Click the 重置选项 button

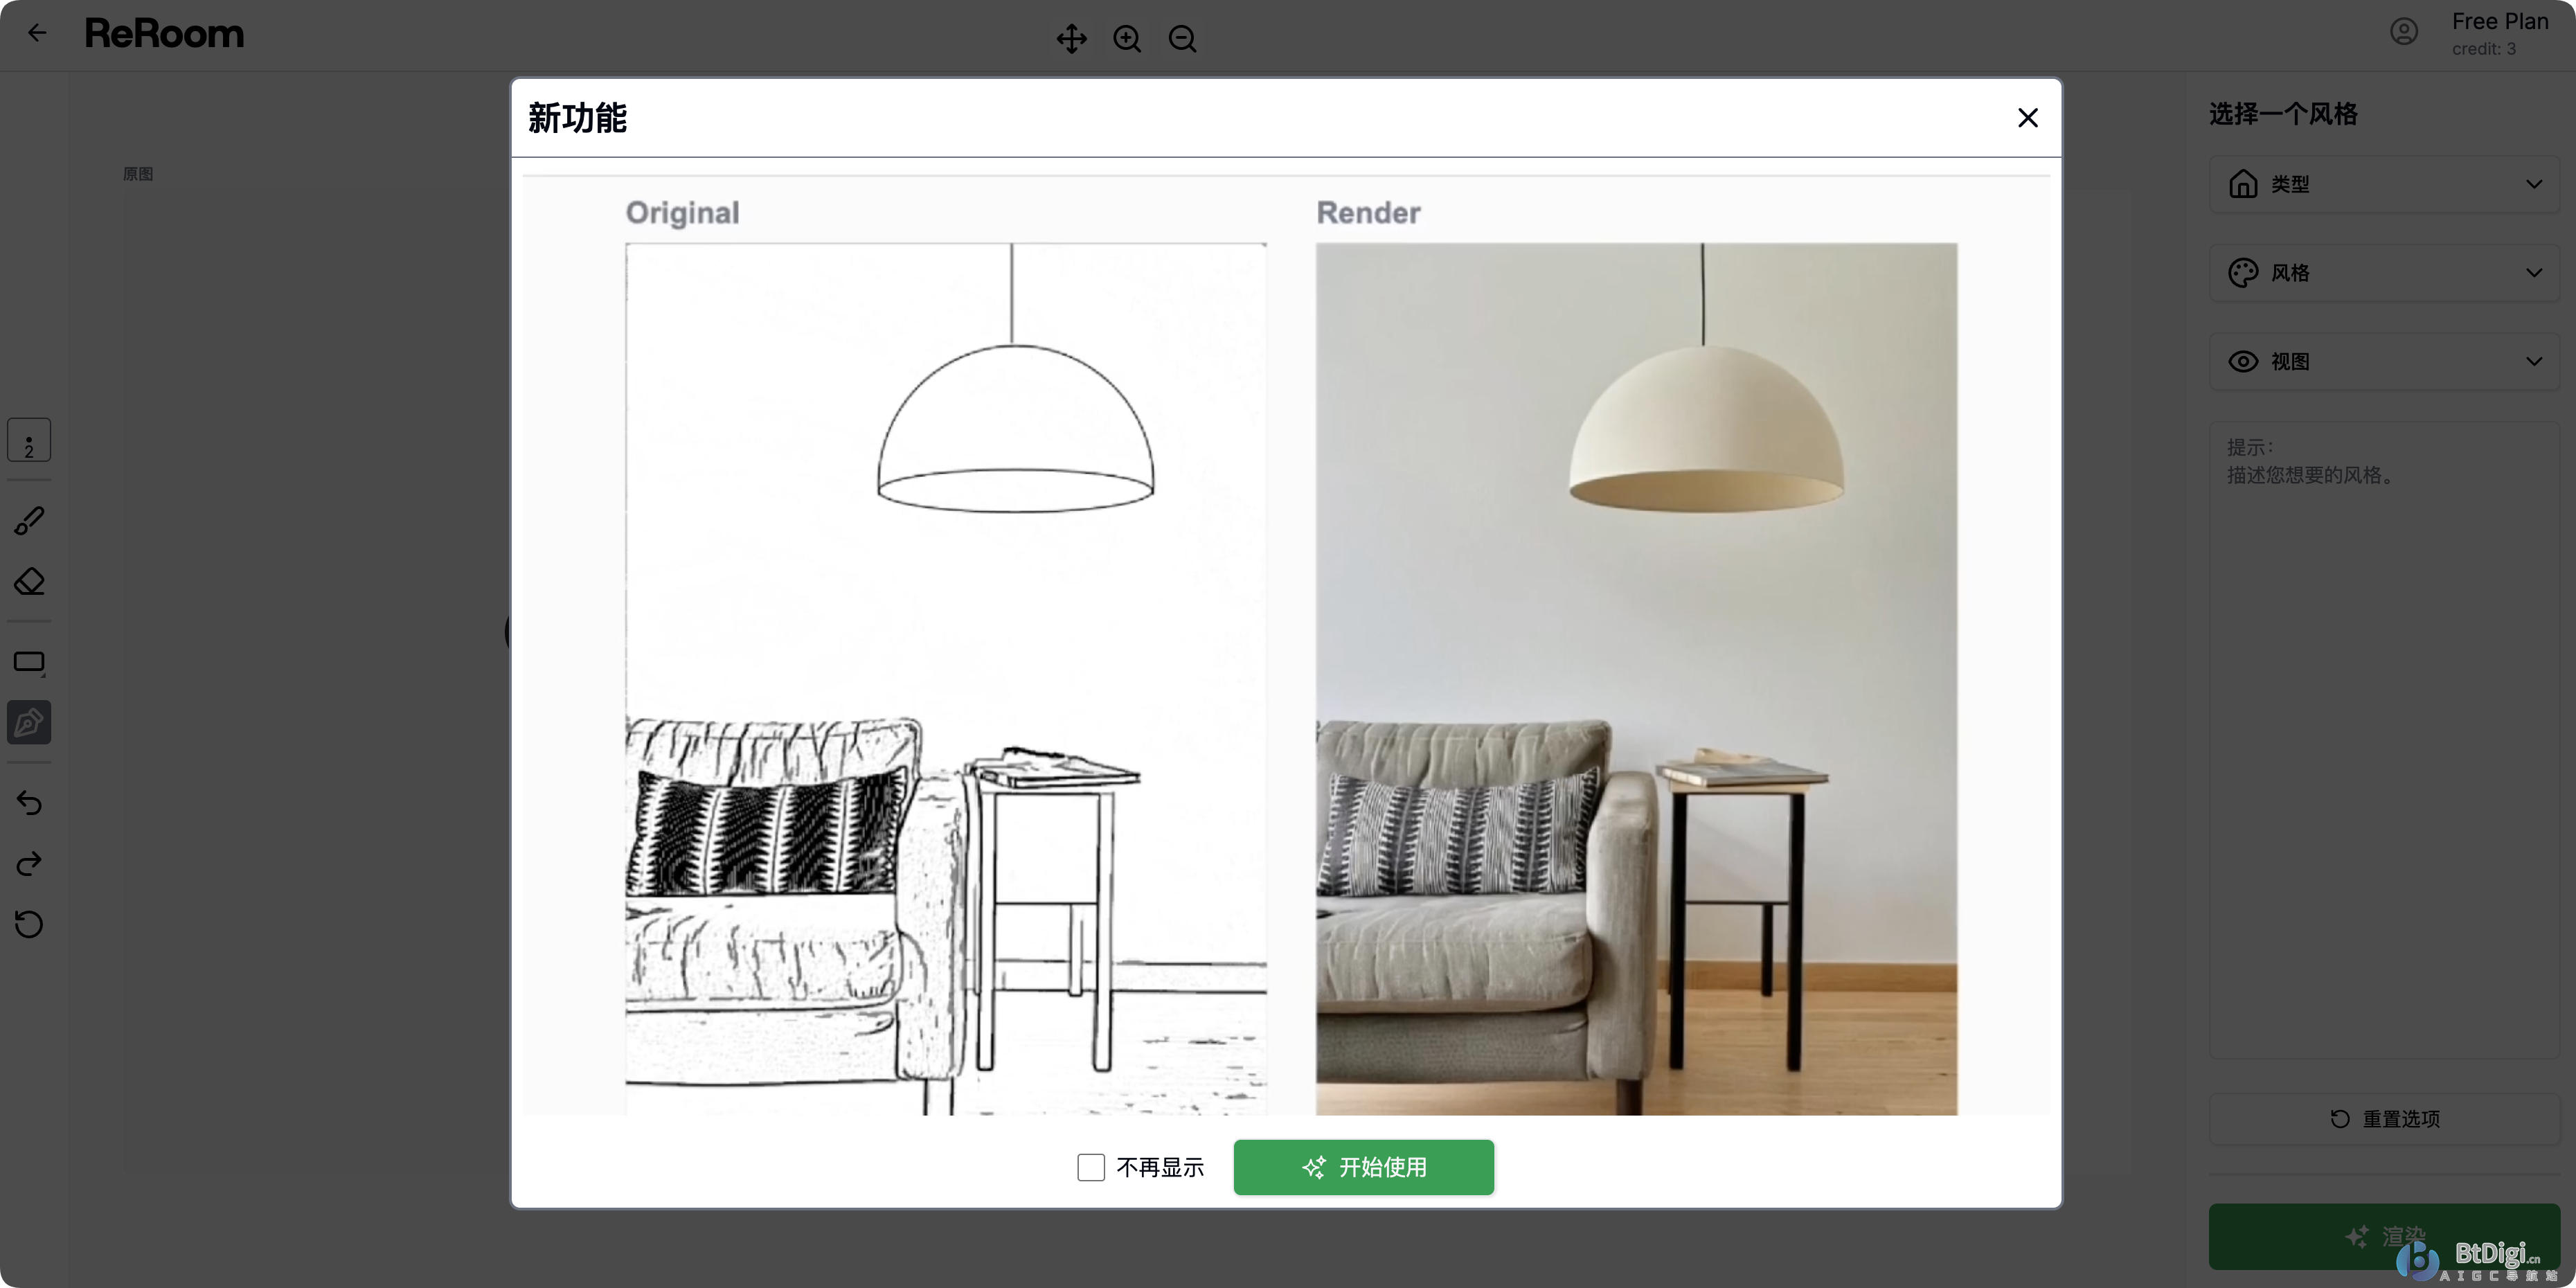click(x=2384, y=1119)
